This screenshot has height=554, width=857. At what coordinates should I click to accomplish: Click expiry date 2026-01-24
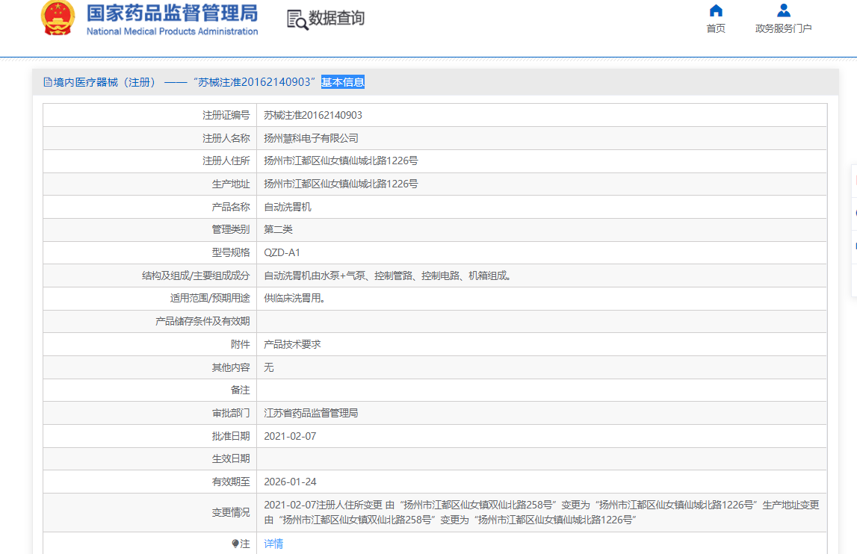tap(290, 482)
